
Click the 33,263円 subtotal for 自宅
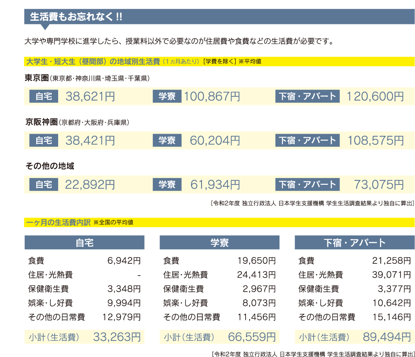pyautogui.click(x=117, y=337)
